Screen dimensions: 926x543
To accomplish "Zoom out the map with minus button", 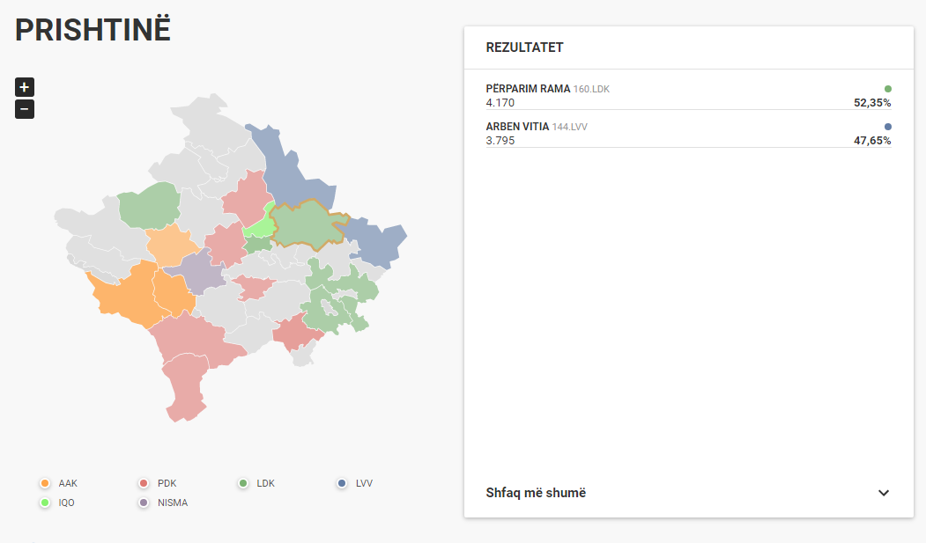I will [x=24, y=109].
